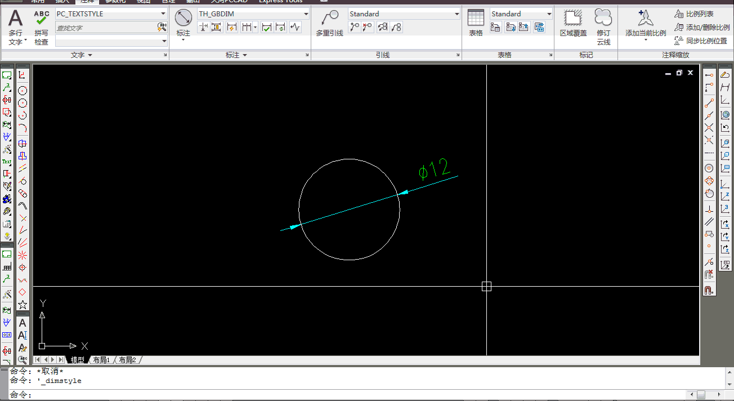734x401 pixels.
Task: Click the upload to source table icon
Action: click(523, 27)
